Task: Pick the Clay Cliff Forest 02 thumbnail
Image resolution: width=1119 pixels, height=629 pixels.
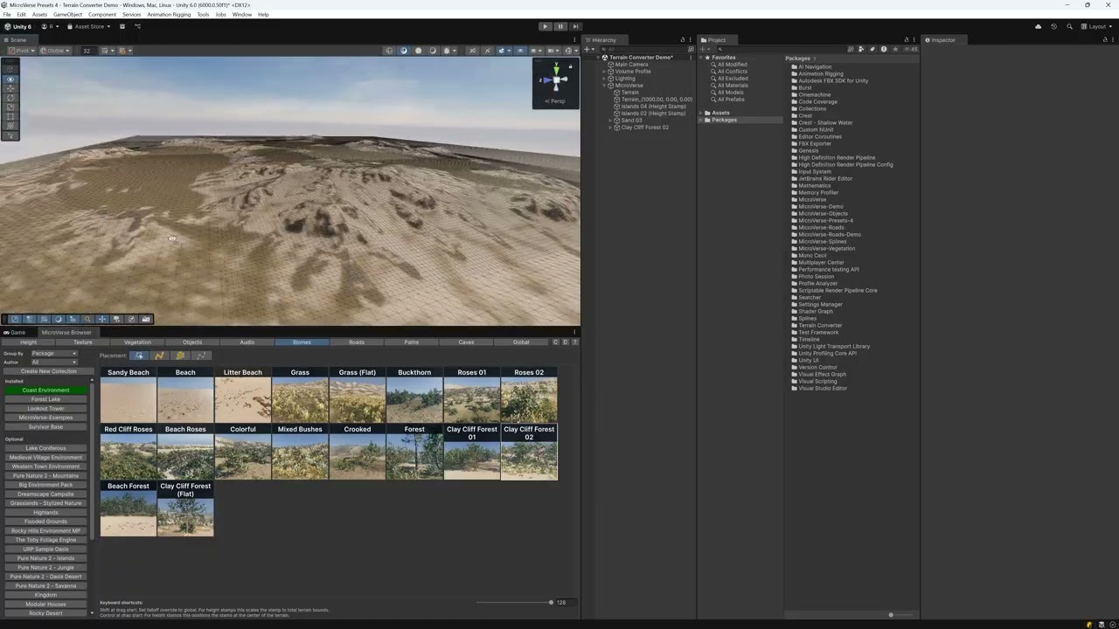Action: [x=529, y=452]
